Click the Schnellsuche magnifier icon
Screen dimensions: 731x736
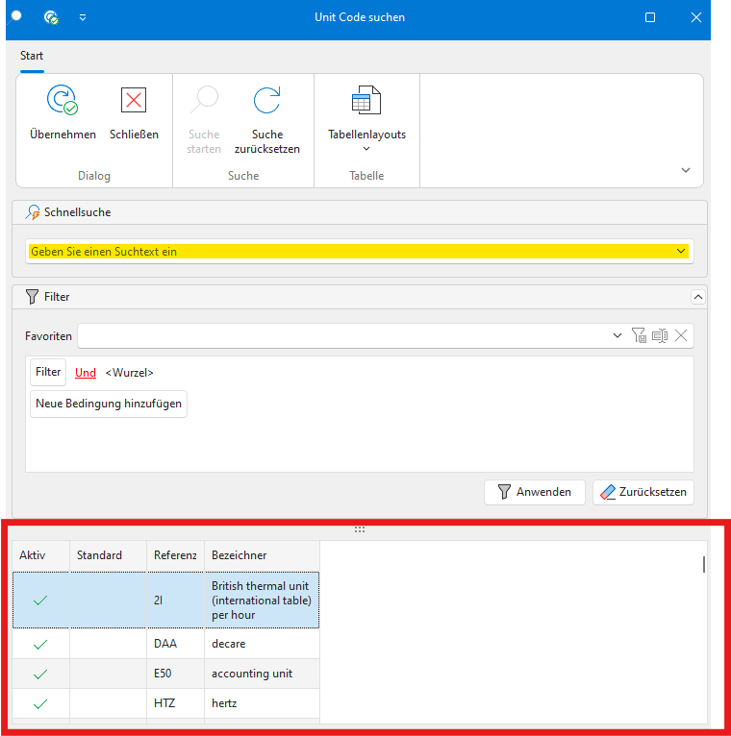tap(33, 212)
